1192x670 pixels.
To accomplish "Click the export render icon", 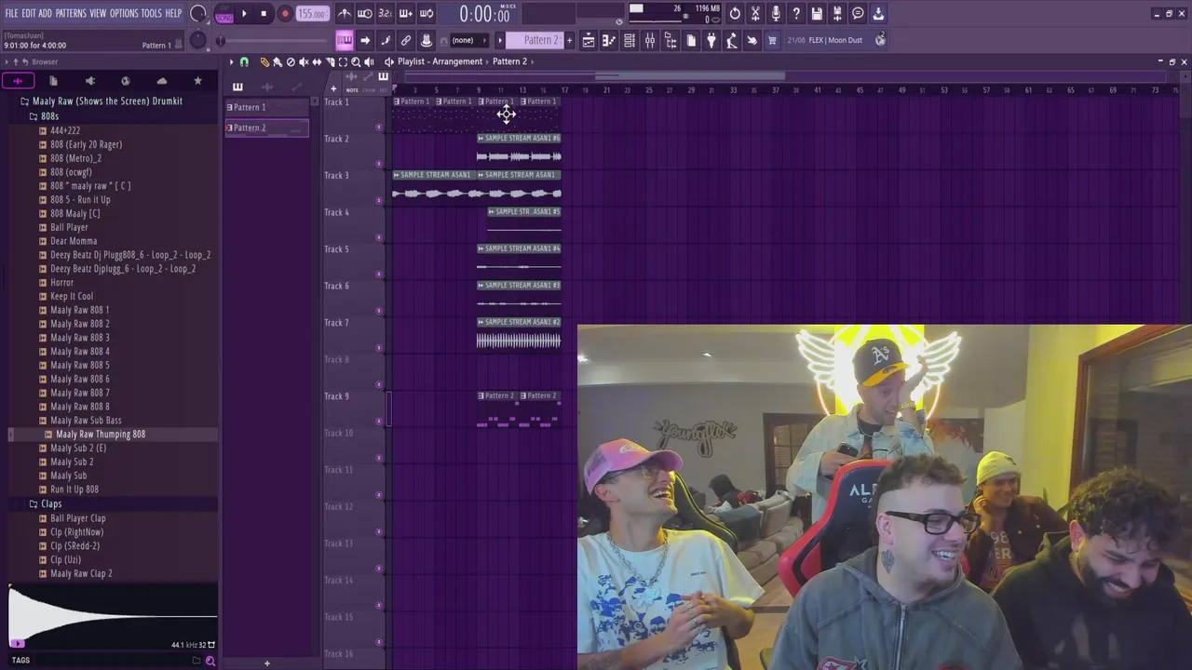I will (837, 14).
